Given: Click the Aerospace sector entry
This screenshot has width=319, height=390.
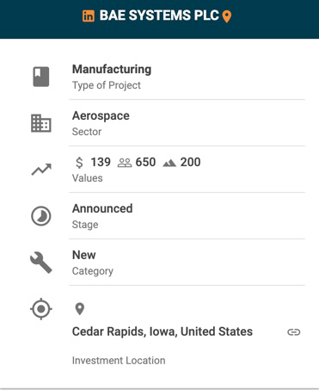Looking at the screenshot, I should point(101,115).
